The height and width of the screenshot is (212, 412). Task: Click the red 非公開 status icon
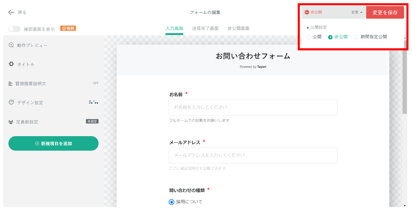(307, 12)
